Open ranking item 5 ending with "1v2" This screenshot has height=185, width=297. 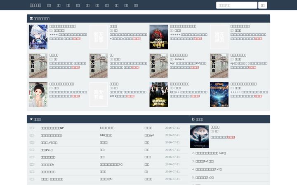pos(204,178)
